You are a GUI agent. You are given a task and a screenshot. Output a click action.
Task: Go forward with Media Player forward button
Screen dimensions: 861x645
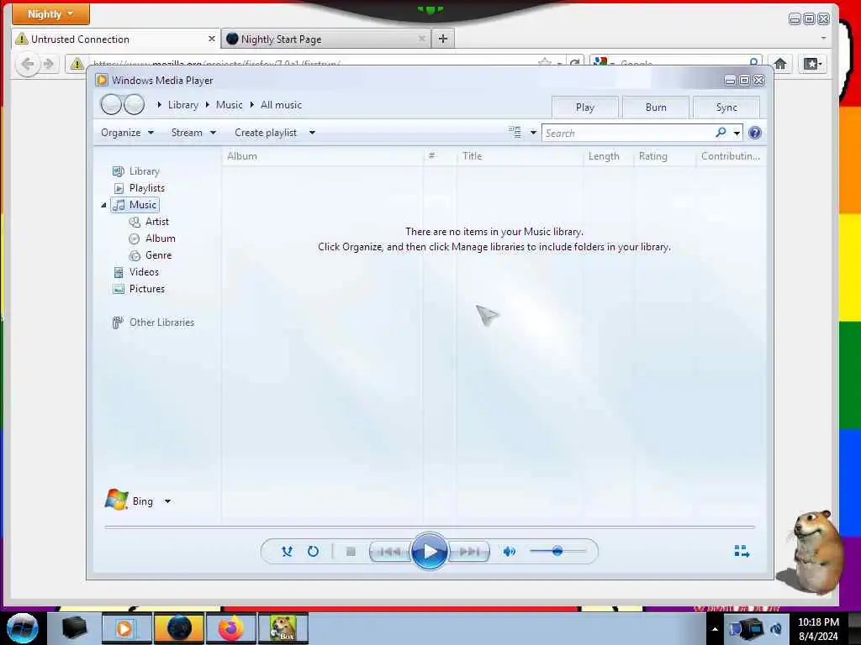(x=134, y=104)
